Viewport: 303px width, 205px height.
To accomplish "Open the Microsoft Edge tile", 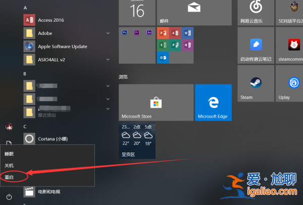I will click(x=213, y=102).
